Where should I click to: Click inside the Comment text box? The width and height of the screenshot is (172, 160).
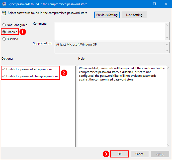[110, 31]
